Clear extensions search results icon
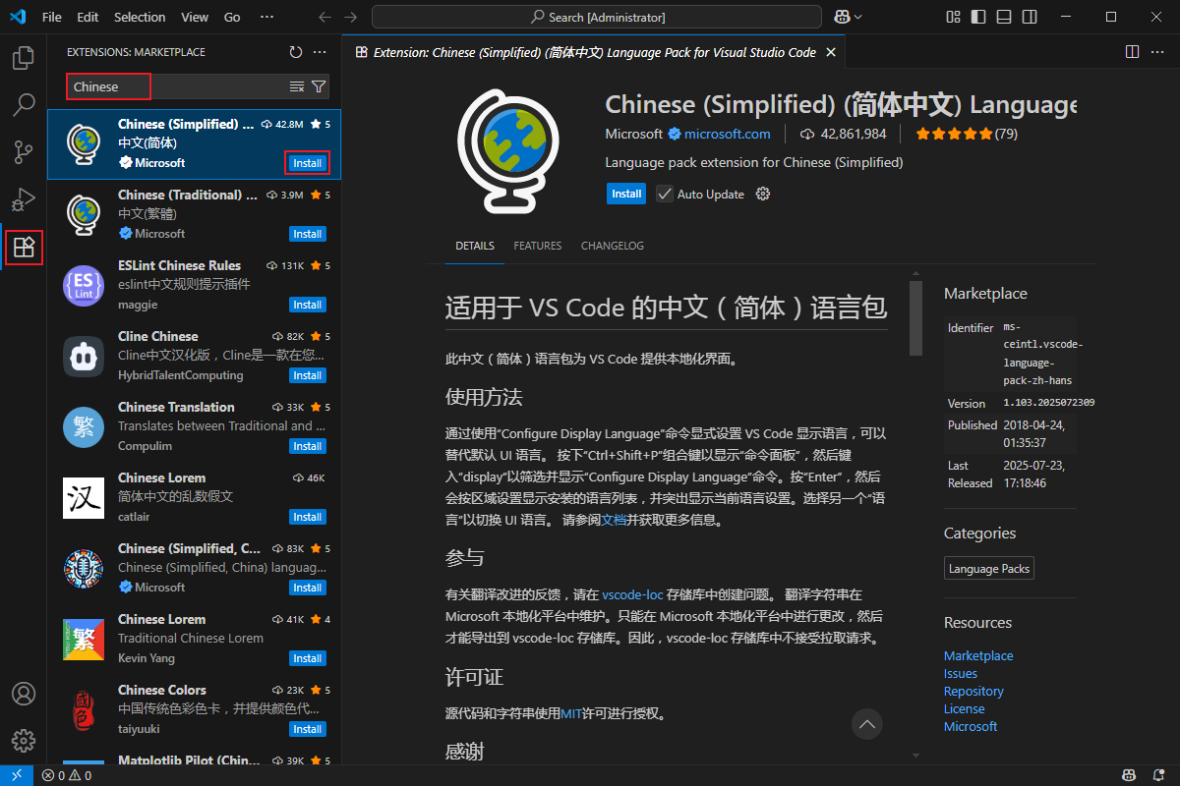The width and height of the screenshot is (1180, 786). [297, 86]
